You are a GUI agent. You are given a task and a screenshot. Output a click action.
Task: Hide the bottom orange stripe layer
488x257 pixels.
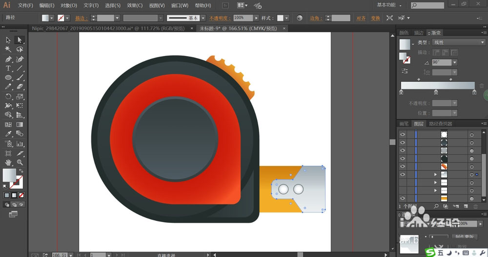[x=403, y=198]
